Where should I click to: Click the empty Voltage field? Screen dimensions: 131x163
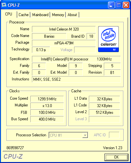click(x=85, y=50)
